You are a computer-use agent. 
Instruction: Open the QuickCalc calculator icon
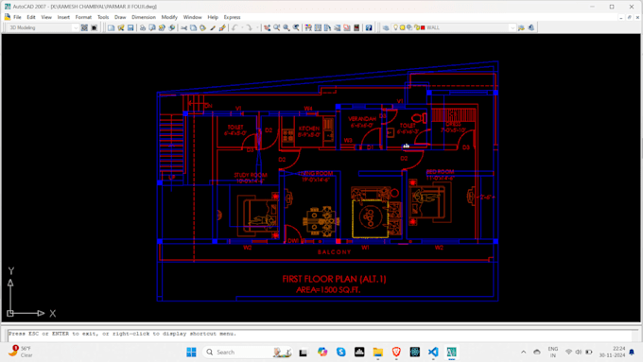(x=356, y=27)
